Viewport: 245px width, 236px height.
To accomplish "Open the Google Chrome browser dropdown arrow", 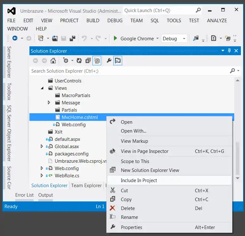I will pyautogui.click(x=158, y=38).
